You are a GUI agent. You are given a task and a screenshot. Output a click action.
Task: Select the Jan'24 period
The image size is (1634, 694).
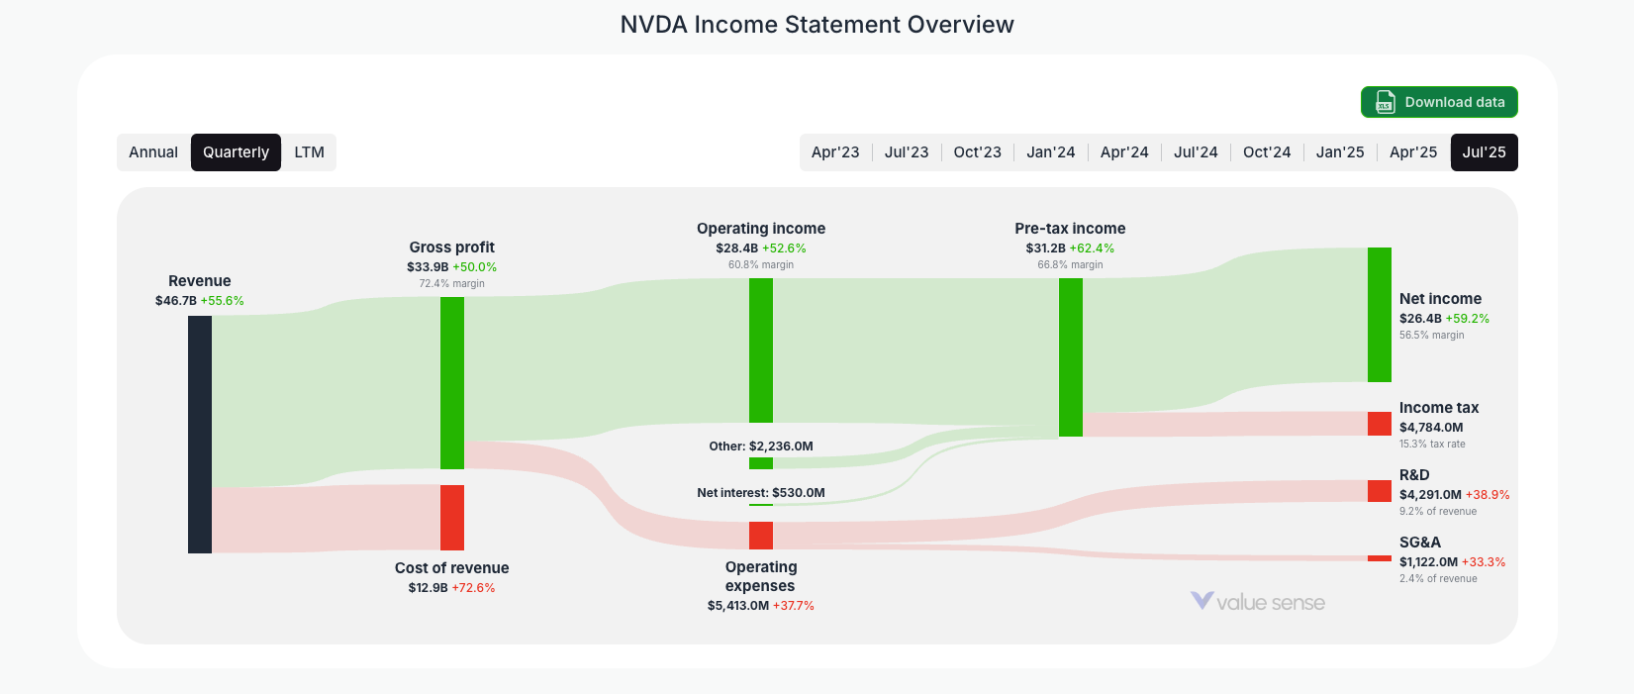pos(1051,152)
